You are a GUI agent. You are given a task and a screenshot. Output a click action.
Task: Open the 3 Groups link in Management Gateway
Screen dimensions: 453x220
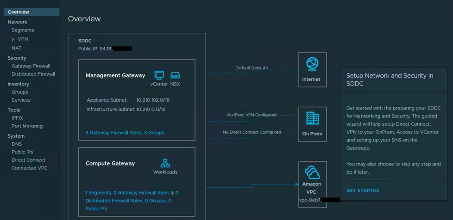pyautogui.click(x=154, y=133)
